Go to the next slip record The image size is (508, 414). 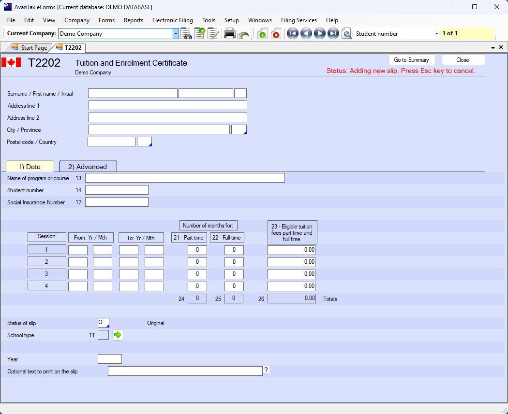click(319, 34)
